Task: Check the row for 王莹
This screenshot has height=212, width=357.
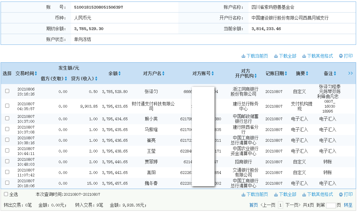Action: coord(7,150)
